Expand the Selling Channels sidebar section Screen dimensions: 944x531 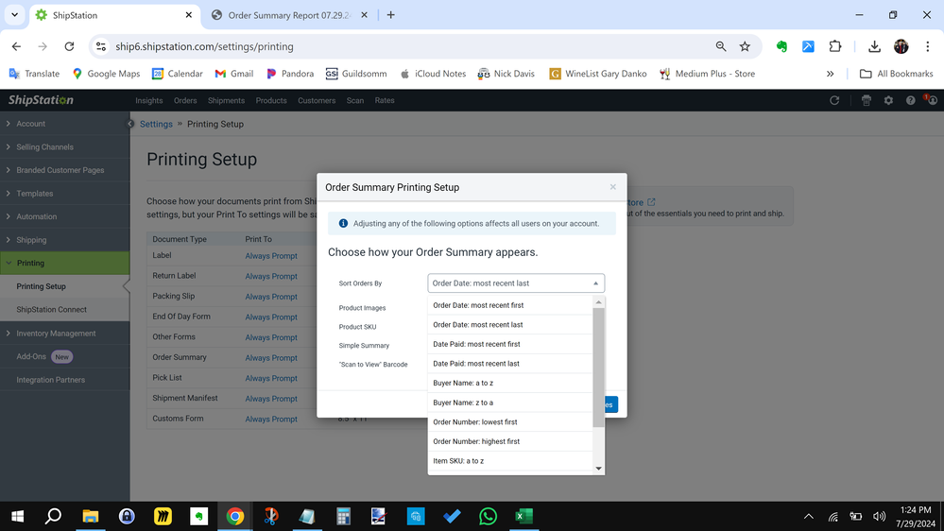click(44, 147)
